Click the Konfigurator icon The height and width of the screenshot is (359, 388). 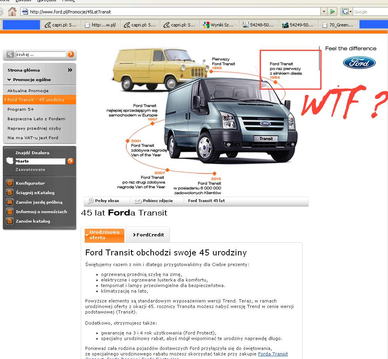point(10,183)
